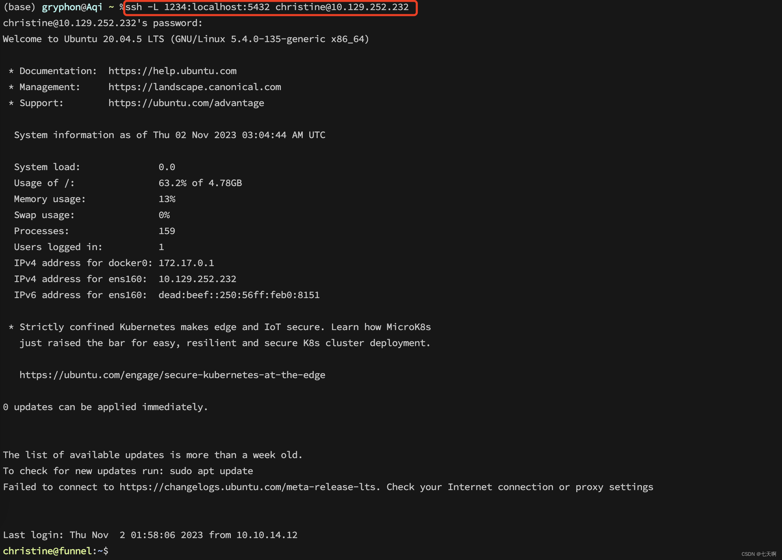Click the disk usage value 63.2% of 4.78GB
The width and height of the screenshot is (782, 560).
click(x=200, y=183)
